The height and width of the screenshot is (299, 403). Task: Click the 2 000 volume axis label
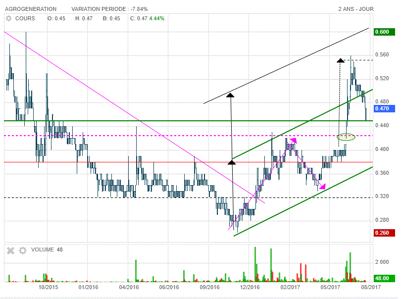(382, 262)
